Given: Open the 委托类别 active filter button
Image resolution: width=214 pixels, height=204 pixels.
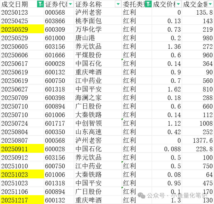Looking at the screenshot, I should click(148, 4).
